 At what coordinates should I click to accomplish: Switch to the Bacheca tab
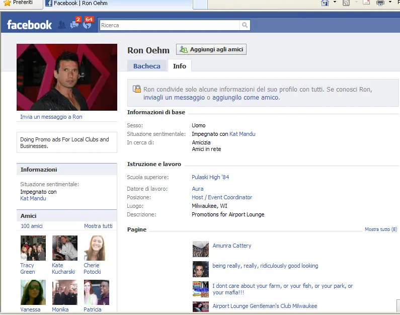pyautogui.click(x=147, y=66)
